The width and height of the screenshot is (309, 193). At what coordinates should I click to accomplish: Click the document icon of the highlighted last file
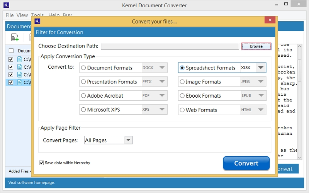coord(20,82)
